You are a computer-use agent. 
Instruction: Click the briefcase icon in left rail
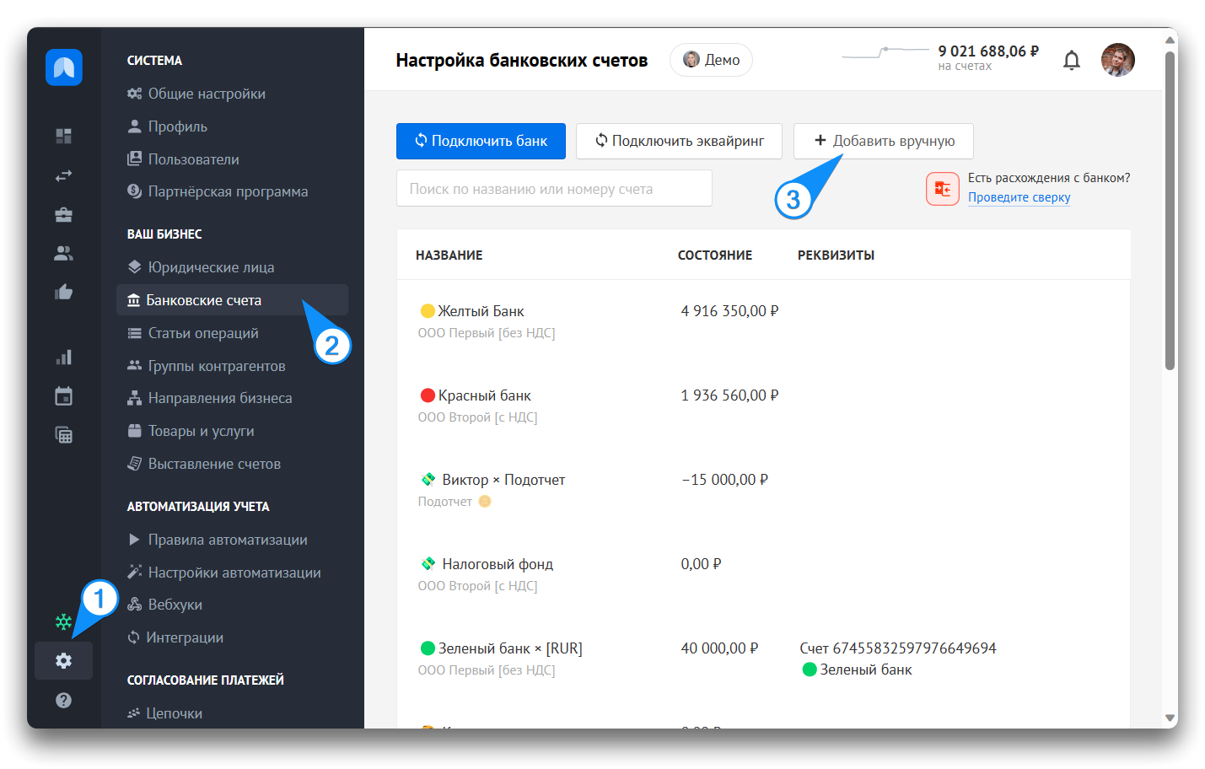click(63, 214)
